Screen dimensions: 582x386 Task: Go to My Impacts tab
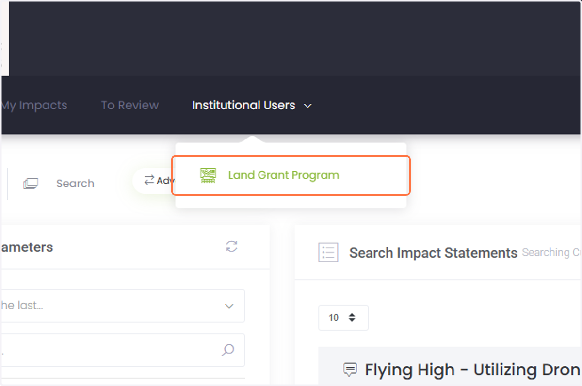point(34,105)
